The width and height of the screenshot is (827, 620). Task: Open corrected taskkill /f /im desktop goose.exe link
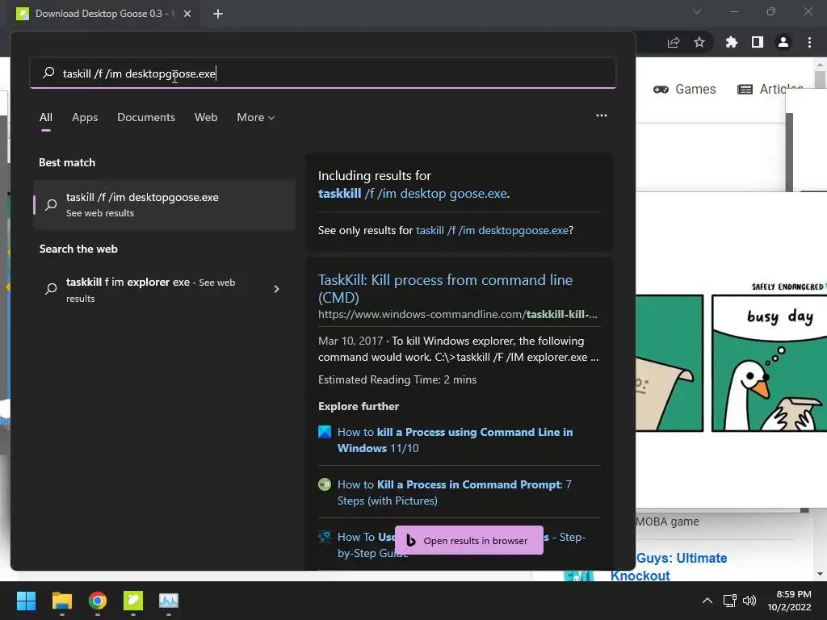click(x=413, y=194)
